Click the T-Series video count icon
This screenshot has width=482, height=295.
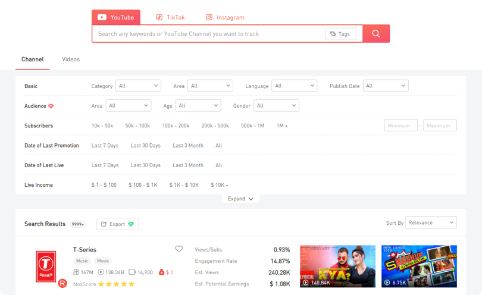tap(132, 272)
